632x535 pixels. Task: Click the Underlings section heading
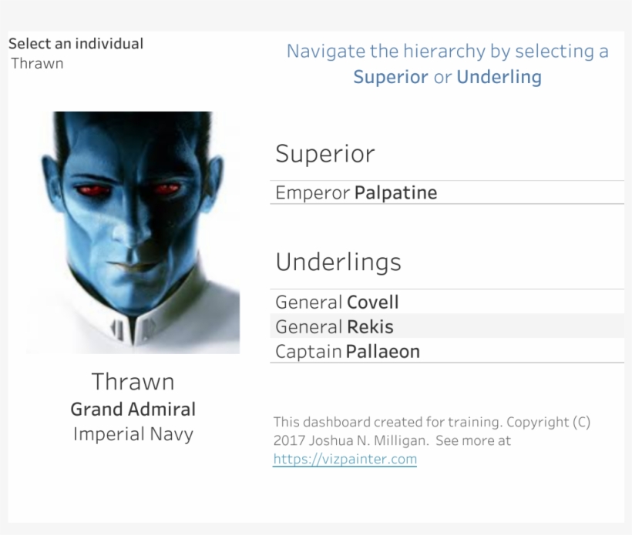click(338, 262)
